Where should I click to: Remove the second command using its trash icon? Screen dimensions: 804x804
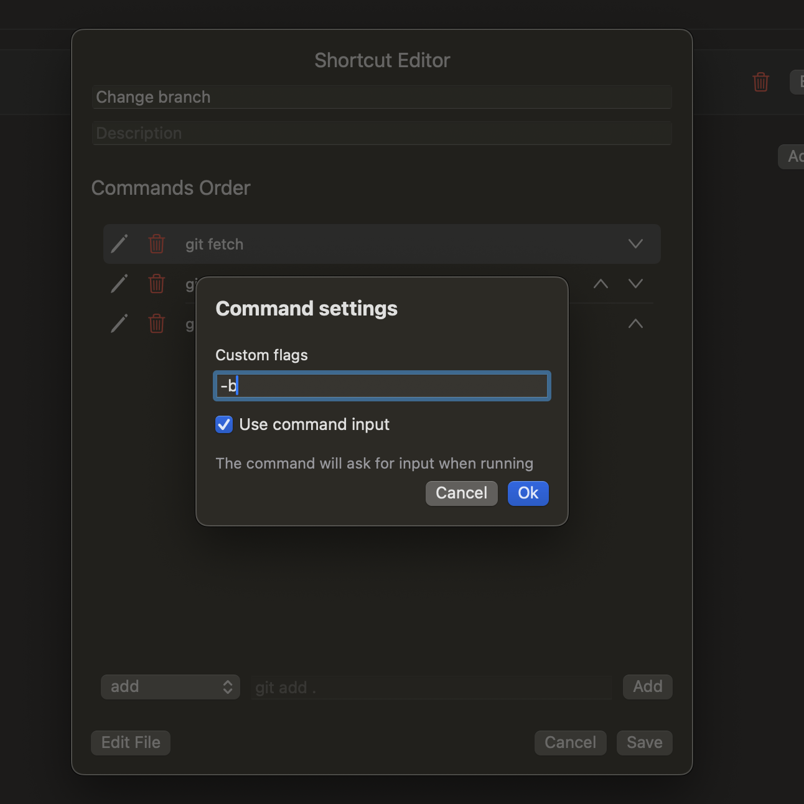[x=156, y=284]
